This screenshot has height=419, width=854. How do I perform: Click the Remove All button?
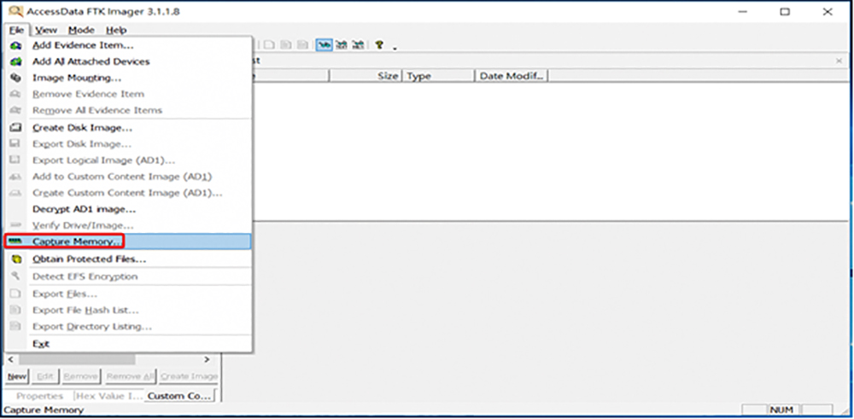pos(130,376)
